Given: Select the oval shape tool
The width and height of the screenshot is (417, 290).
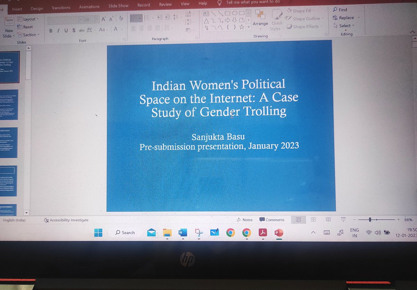Looking at the screenshot, I should [x=235, y=14].
